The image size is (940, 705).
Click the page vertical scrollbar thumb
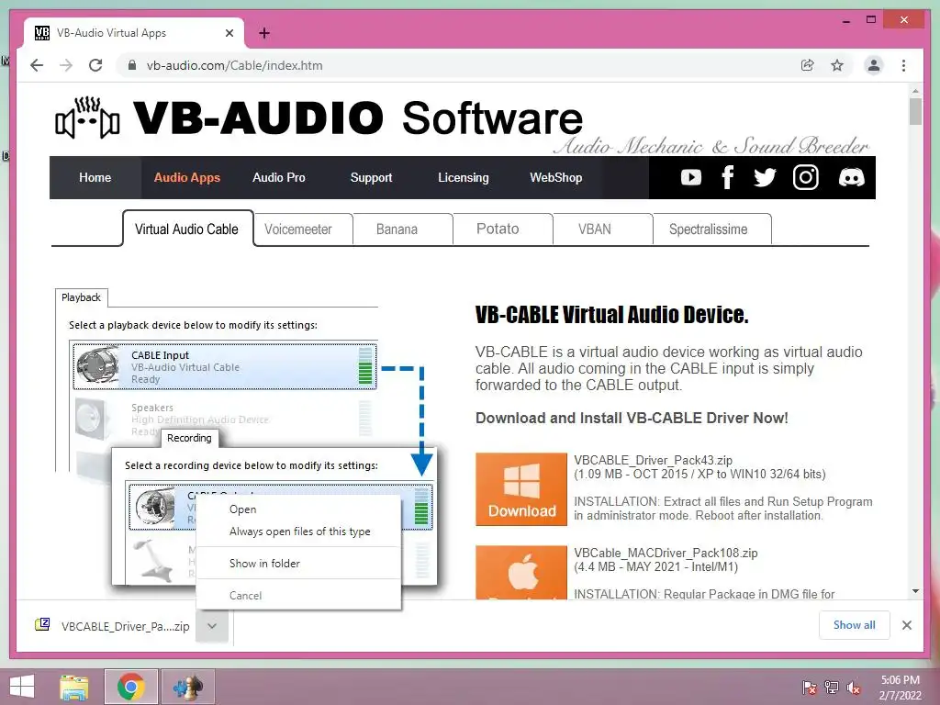pos(915,111)
